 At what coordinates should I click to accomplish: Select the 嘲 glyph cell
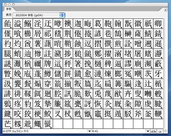(x=138, y=74)
